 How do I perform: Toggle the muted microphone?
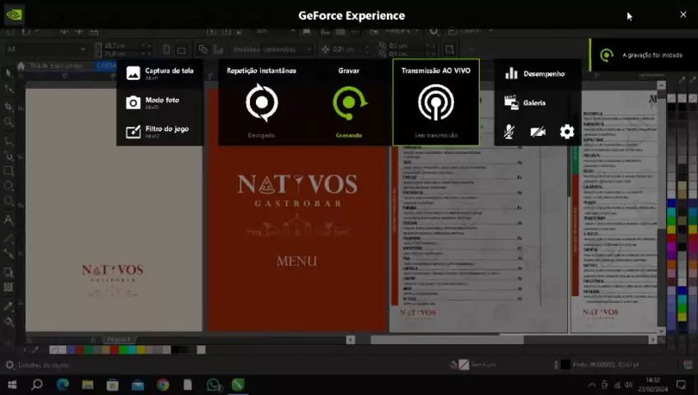pos(510,132)
